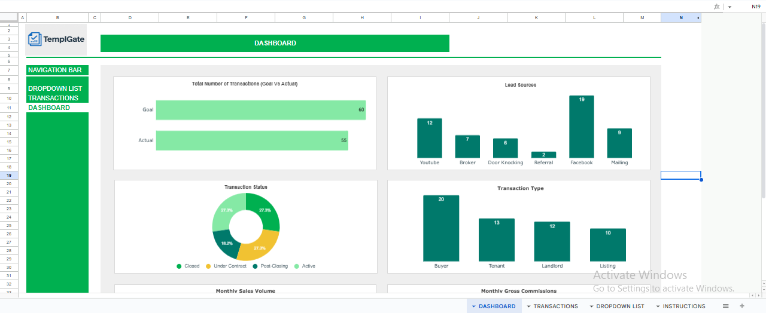The height and width of the screenshot is (313, 766).
Task: Click 'Monthly Gross Commissions' chart title
Action: [519, 291]
